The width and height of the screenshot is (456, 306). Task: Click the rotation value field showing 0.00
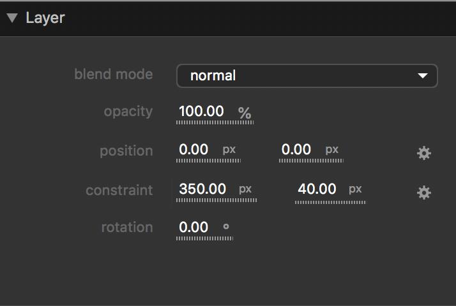point(194,228)
